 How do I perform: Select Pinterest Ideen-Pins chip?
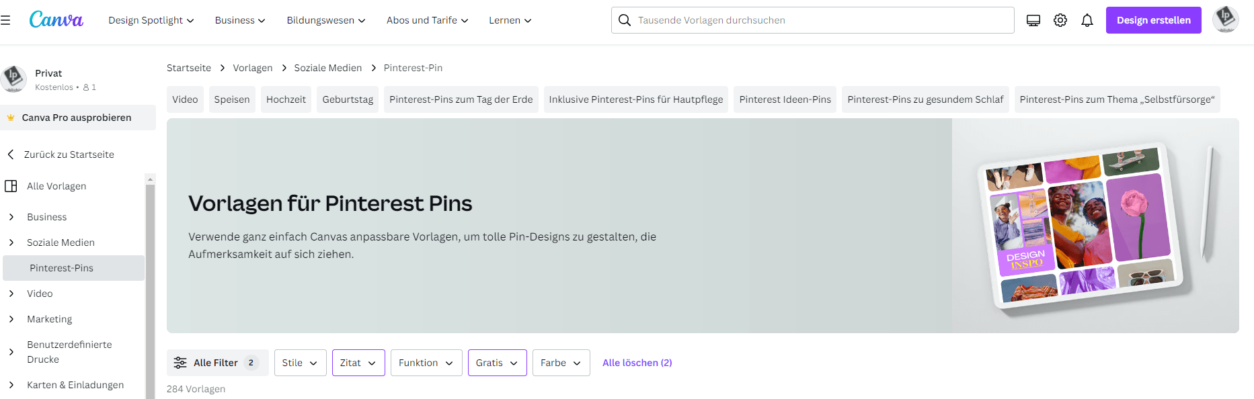tap(785, 99)
